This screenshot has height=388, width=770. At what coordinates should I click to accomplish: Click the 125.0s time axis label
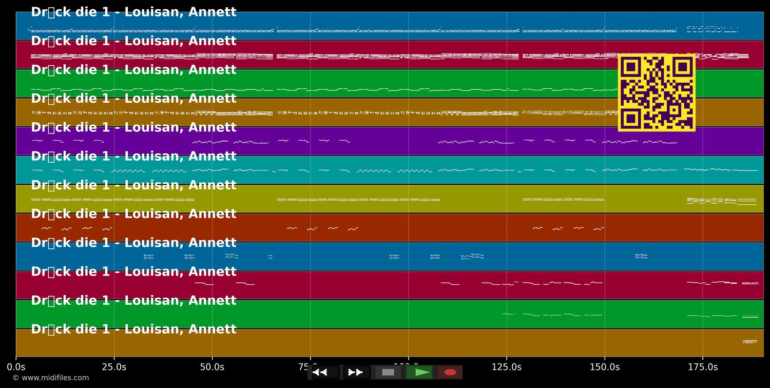click(x=507, y=367)
